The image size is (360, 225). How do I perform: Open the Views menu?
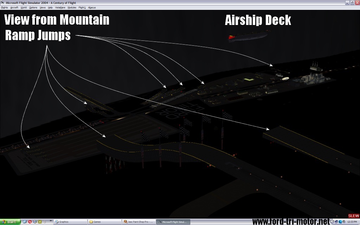coord(43,8)
